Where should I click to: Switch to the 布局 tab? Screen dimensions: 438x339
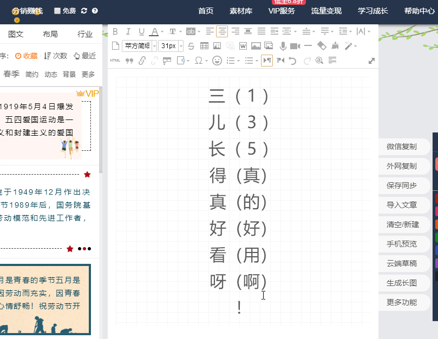click(x=50, y=34)
